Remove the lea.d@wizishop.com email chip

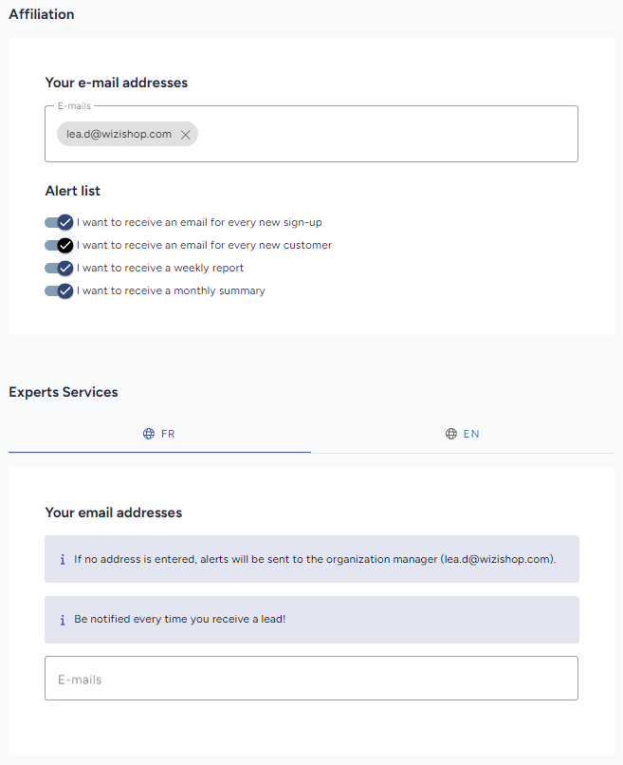186,135
